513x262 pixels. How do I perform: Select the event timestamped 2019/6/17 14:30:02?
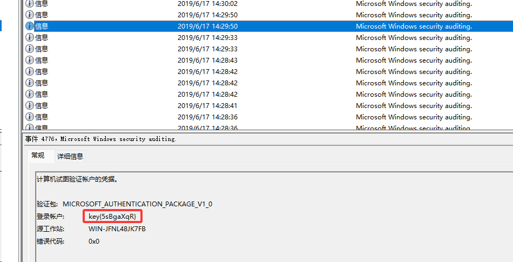coord(207,3)
